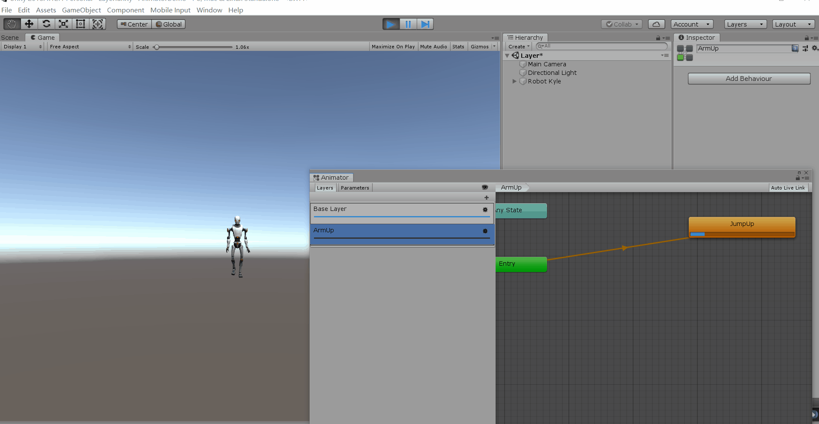Open the Assets menu
819x424 pixels.
pyautogui.click(x=46, y=10)
